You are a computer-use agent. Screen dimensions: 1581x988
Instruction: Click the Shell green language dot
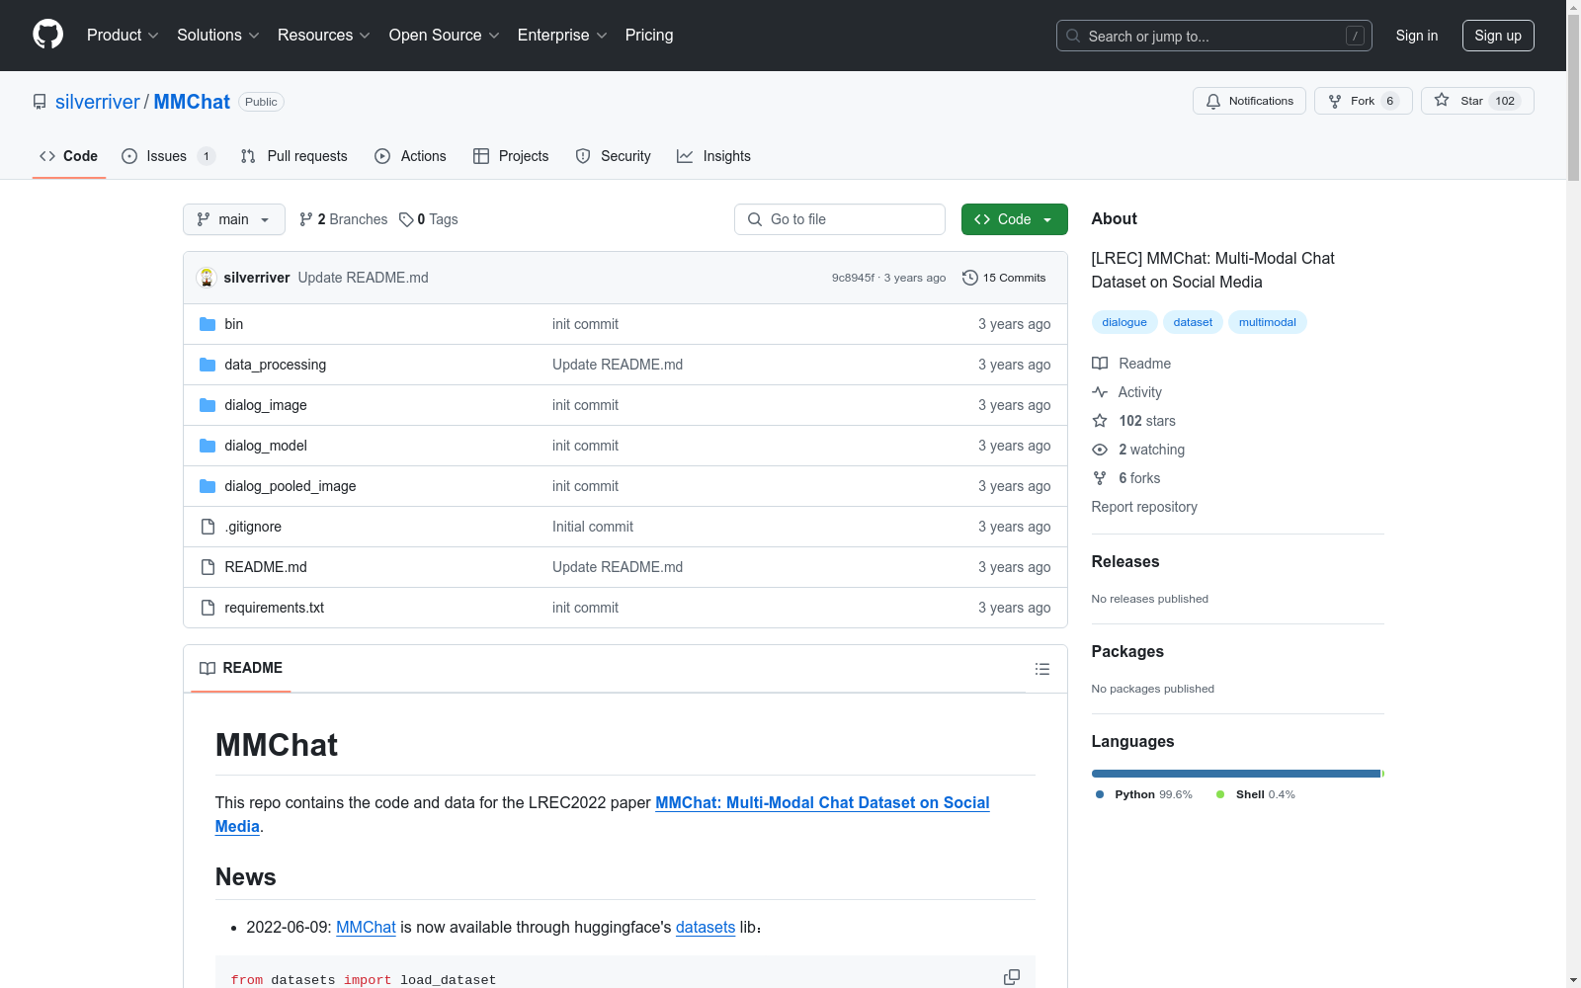click(x=1220, y=794)
